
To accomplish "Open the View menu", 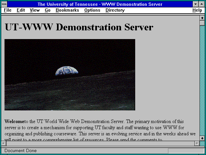I will 34,10.
